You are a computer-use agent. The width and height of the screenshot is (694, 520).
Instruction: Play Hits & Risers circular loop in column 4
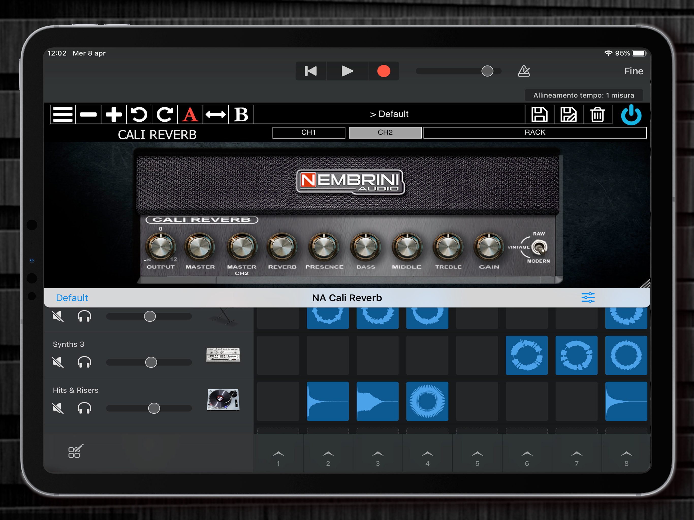click(x=427, y=401)
